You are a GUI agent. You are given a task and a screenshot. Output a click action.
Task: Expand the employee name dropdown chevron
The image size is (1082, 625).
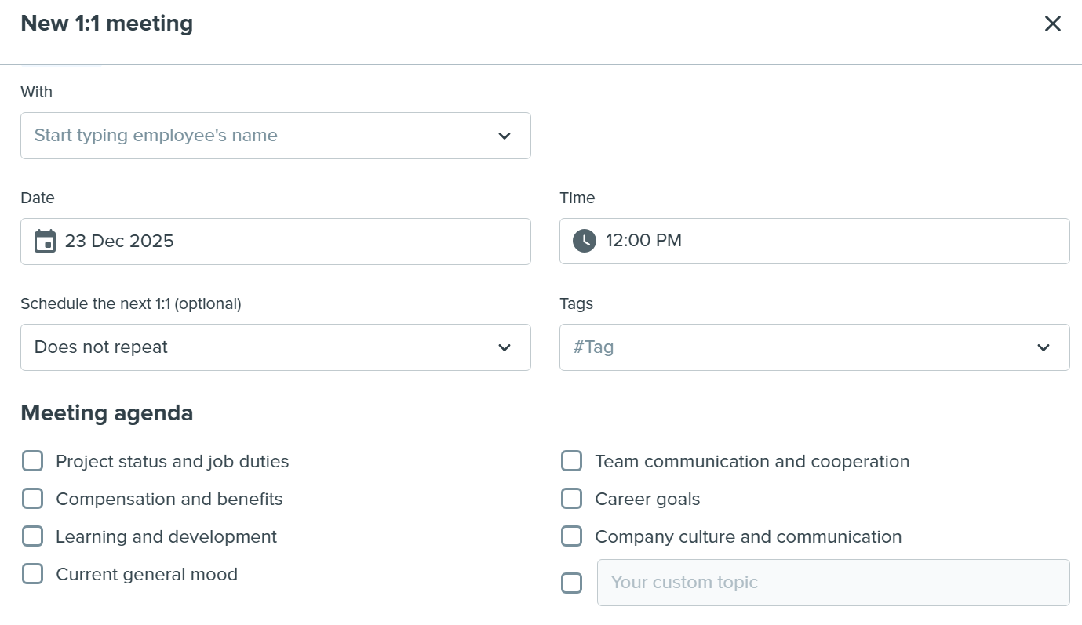(505, 136)
